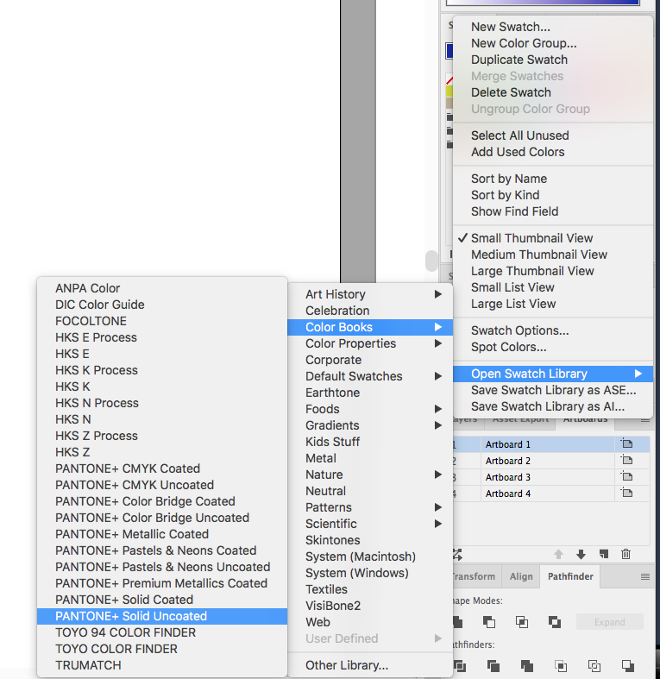This screenshot has height=679, width=660.
Task: Expand Foods submenu arrow
Action: tap(438, 409)
